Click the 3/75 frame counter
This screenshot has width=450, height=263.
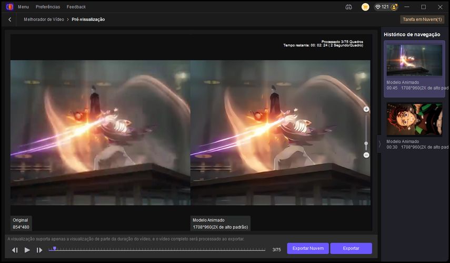pyautogui.click(x=277, y=250)
